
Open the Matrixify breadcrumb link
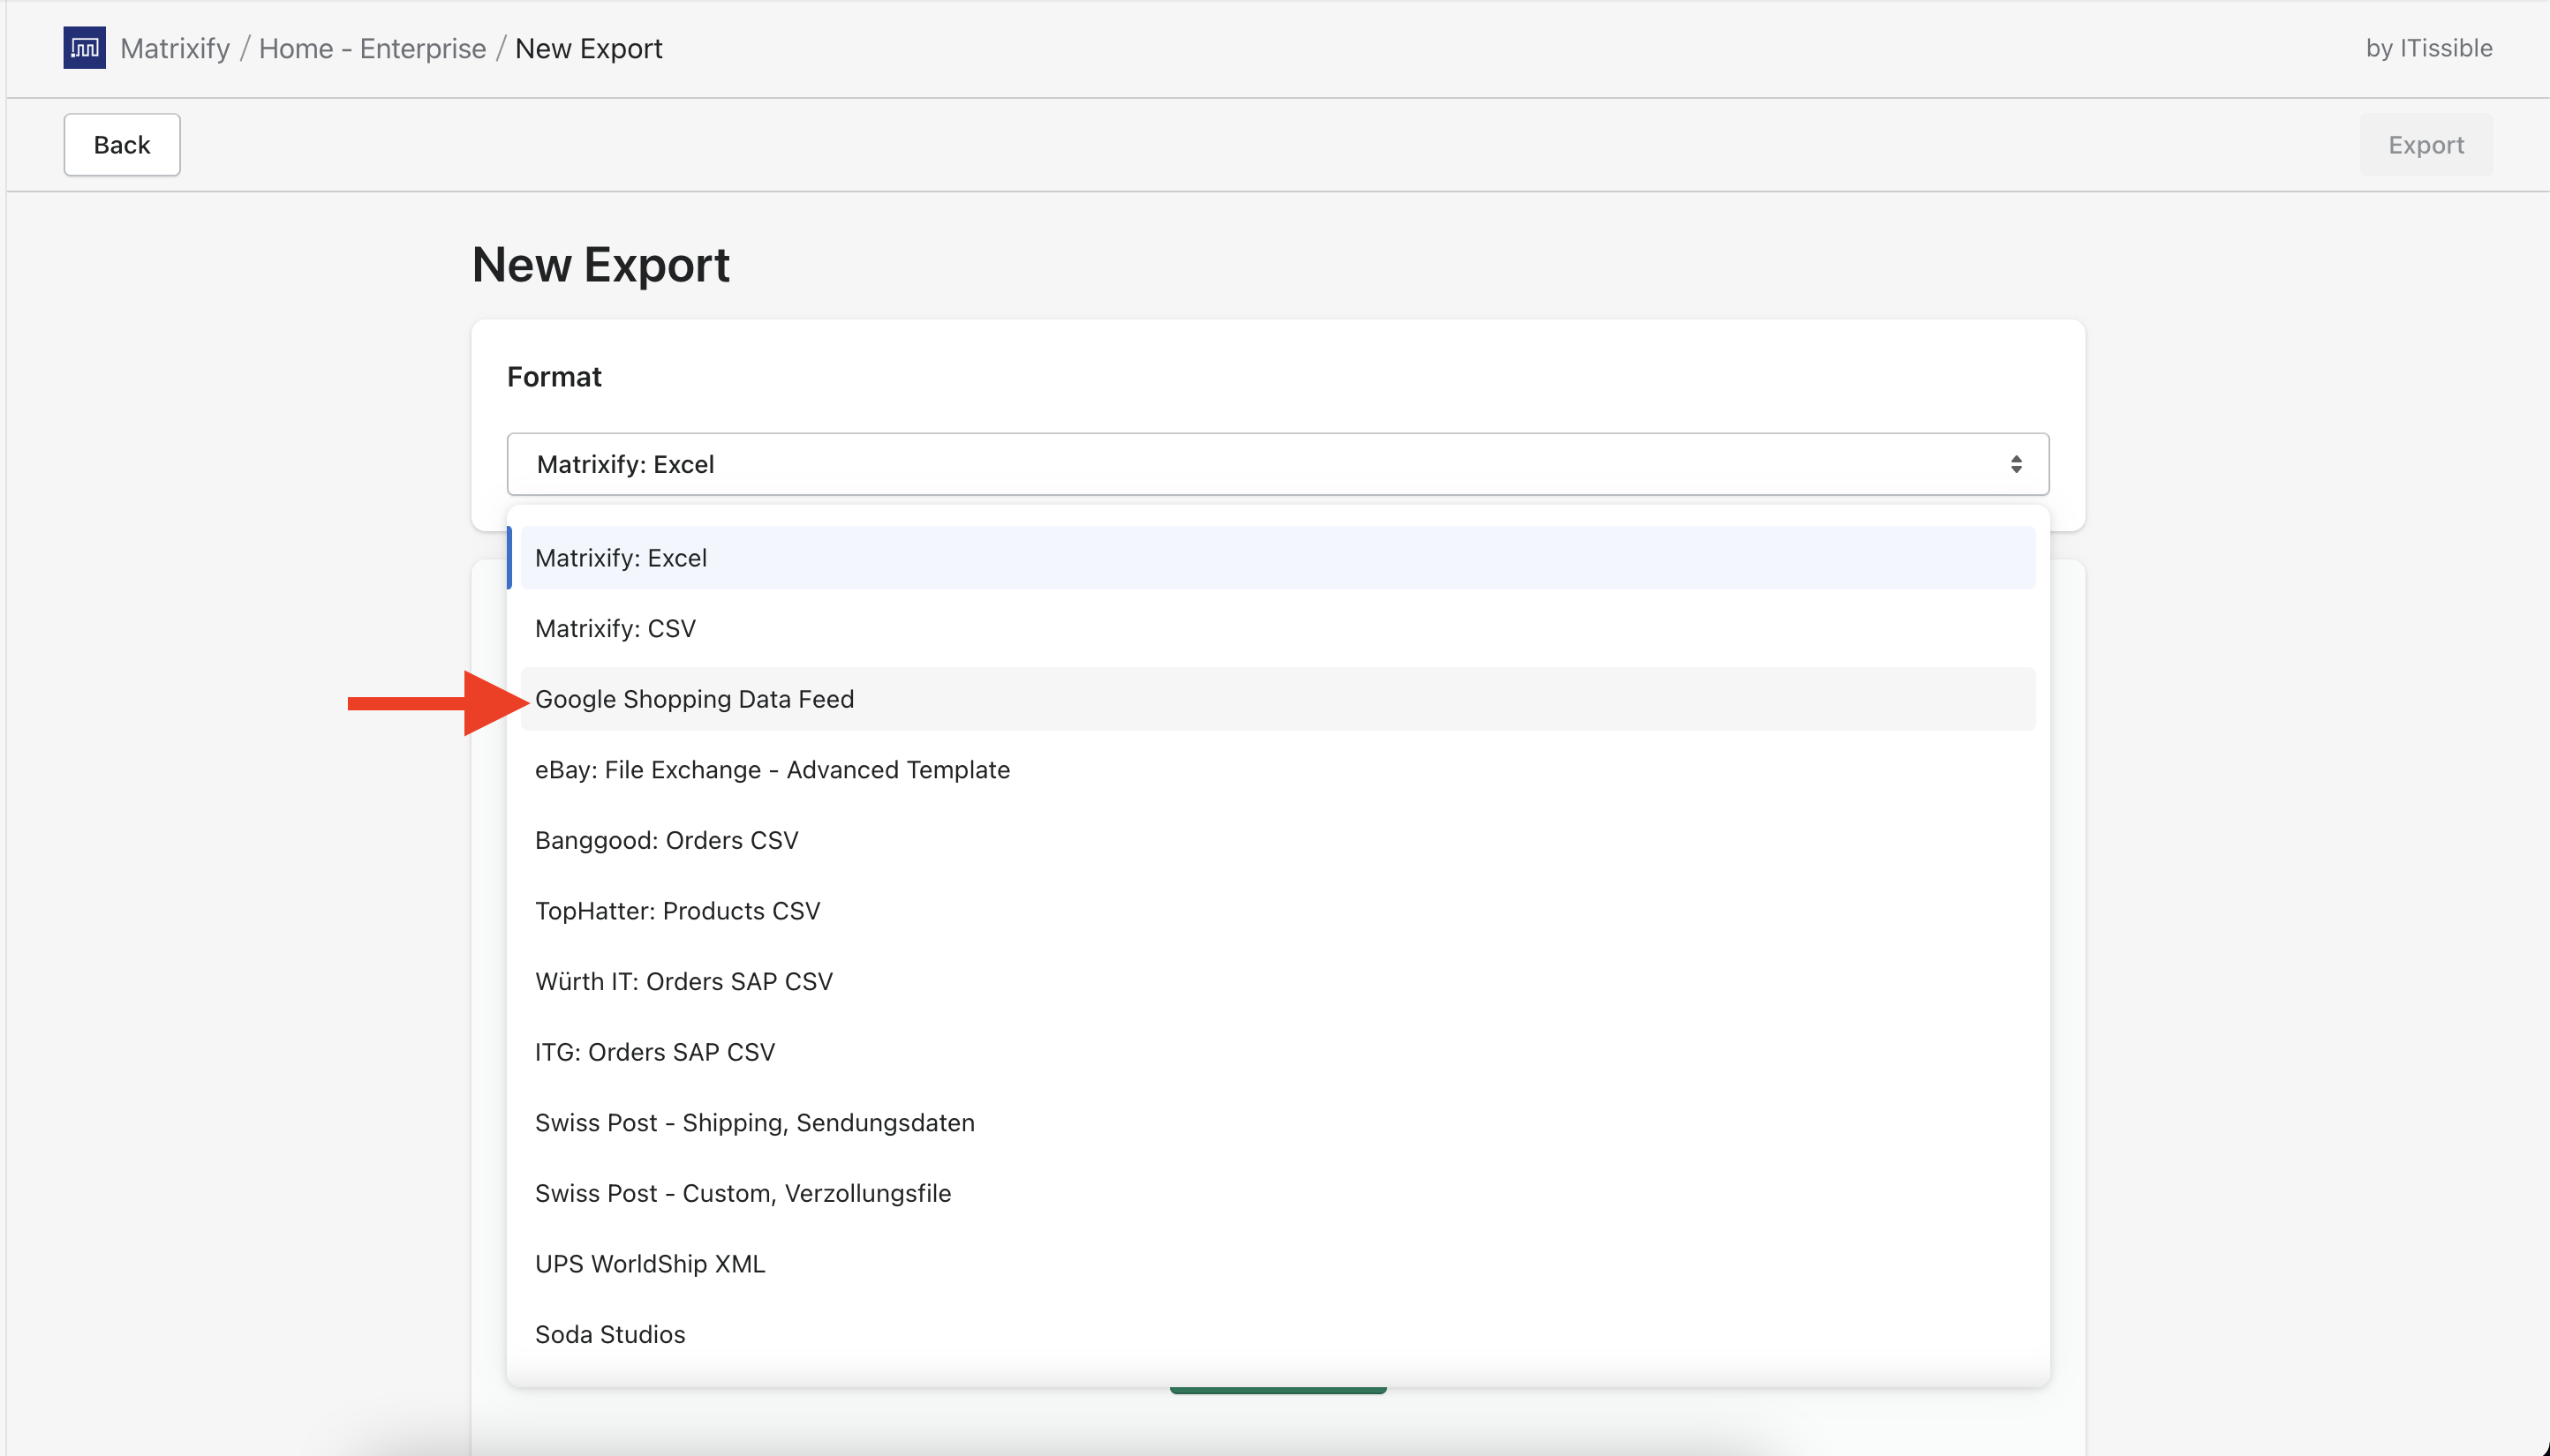pyautogui.click(x=175, y=47)
